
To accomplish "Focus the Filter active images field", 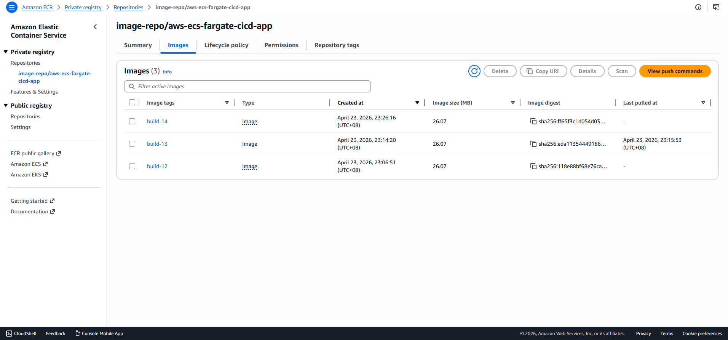I will click(247, 86).
